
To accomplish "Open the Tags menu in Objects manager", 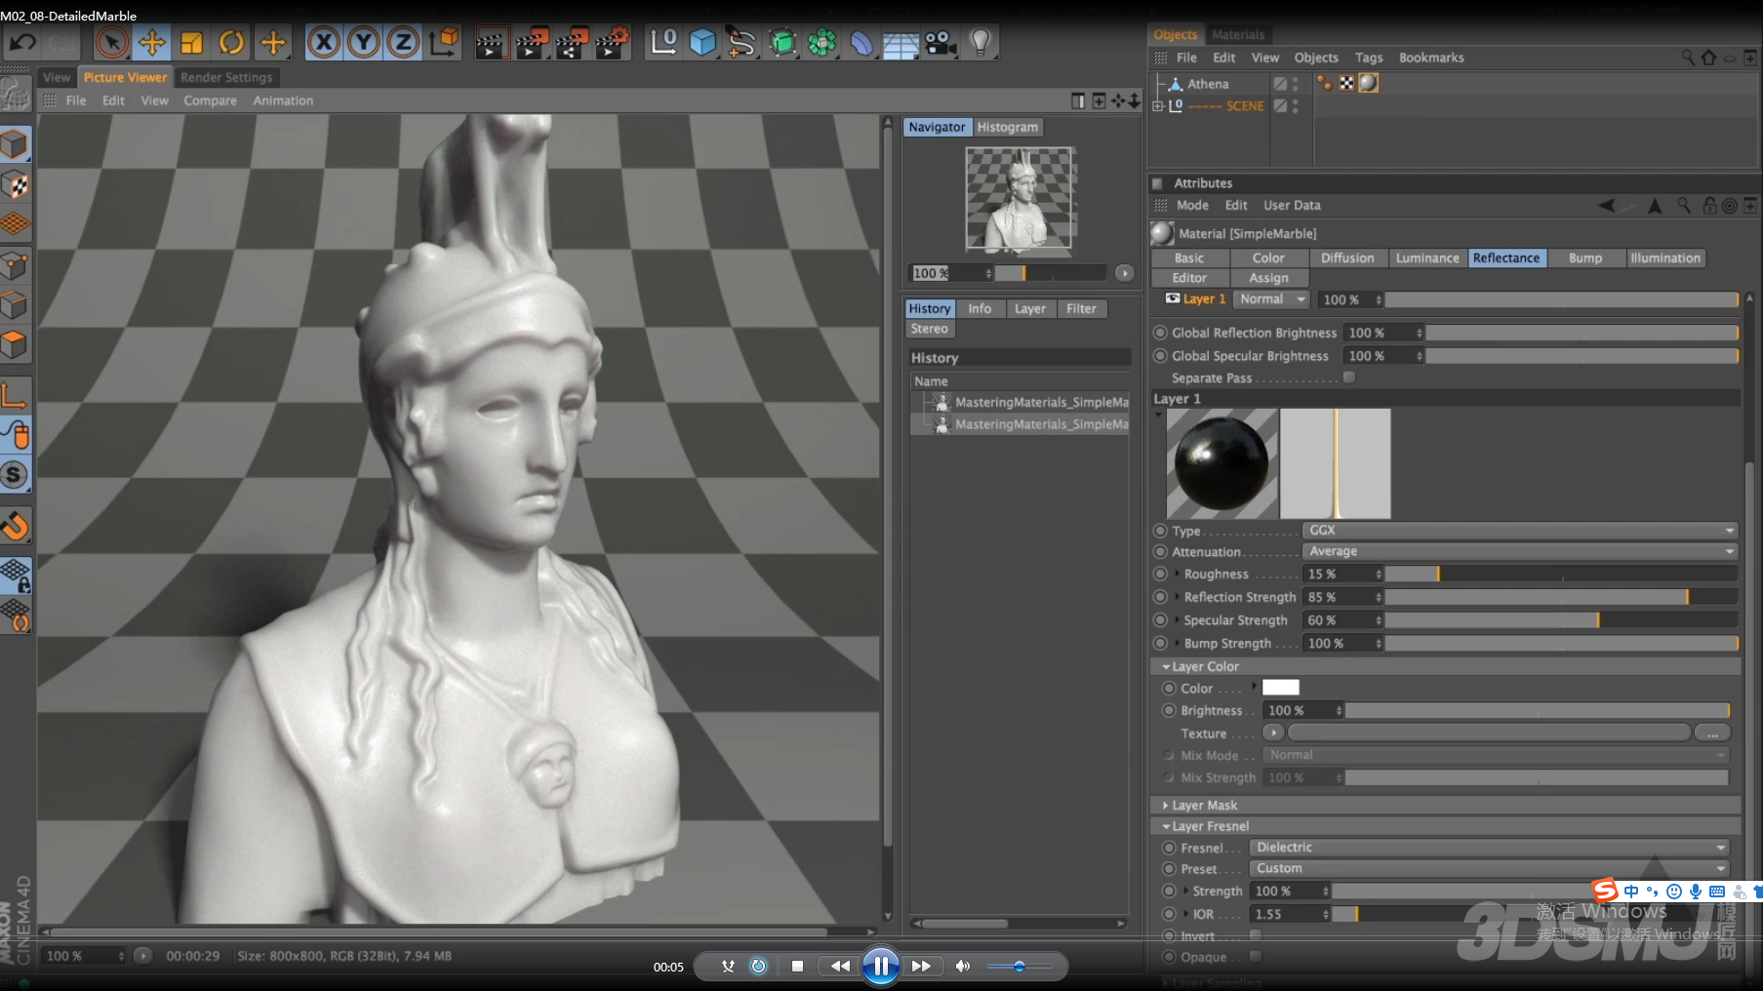I will [x=1369, y=58].
